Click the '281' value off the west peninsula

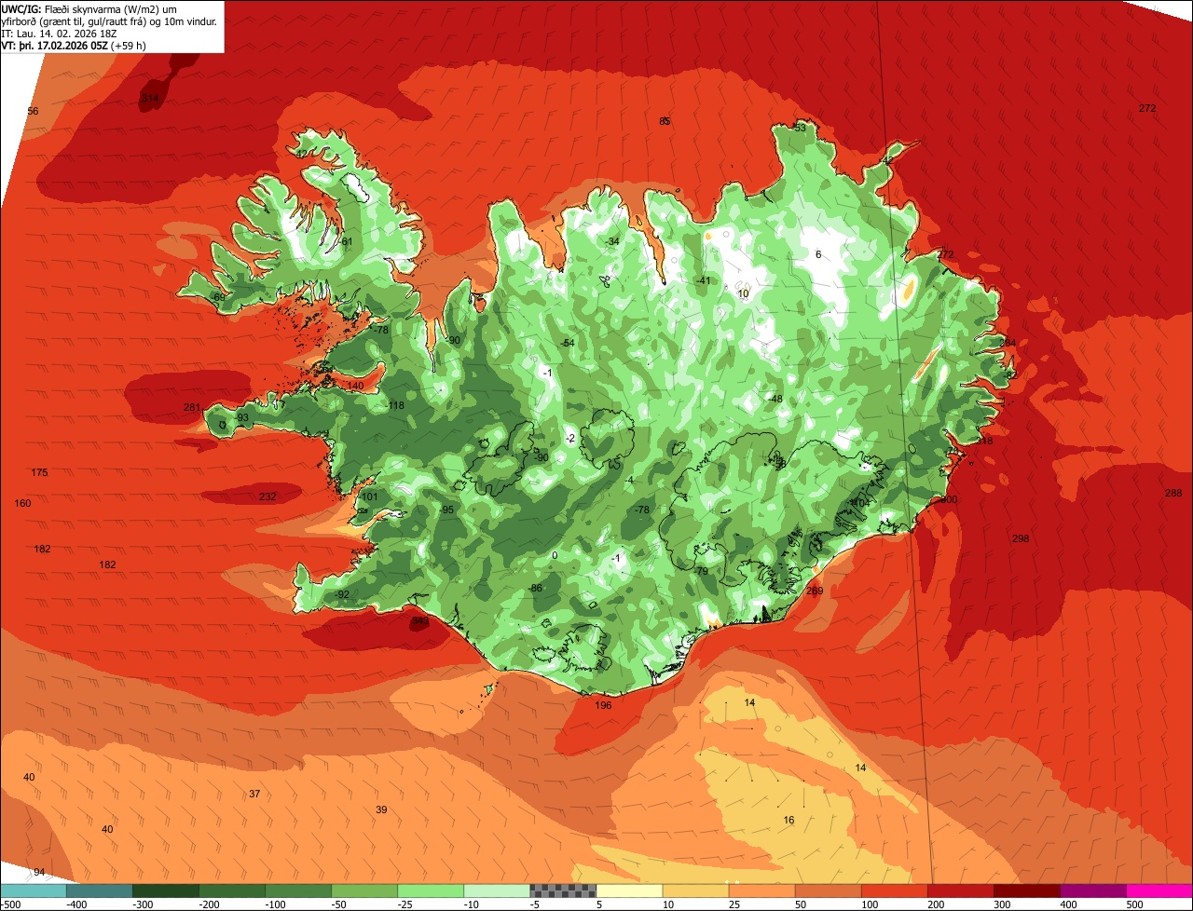(x=192, y=407)
